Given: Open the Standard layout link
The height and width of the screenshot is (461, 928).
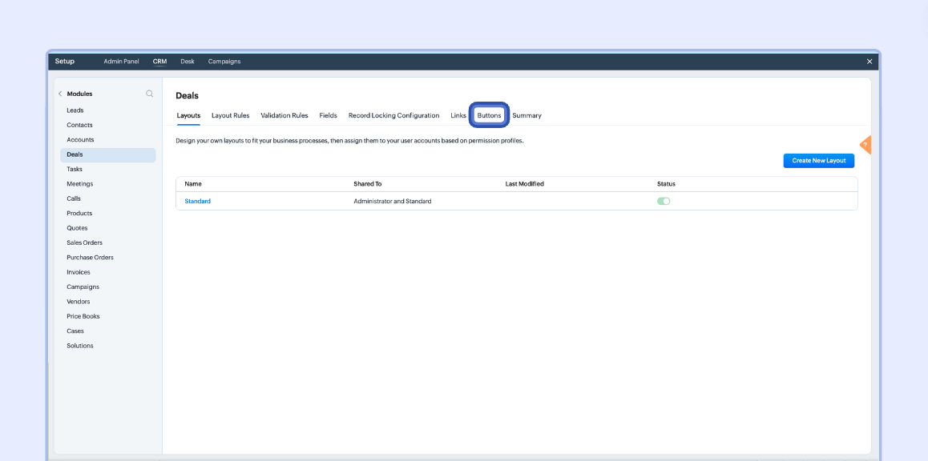Looking at the screenshot, I should [x=197, y=201].
